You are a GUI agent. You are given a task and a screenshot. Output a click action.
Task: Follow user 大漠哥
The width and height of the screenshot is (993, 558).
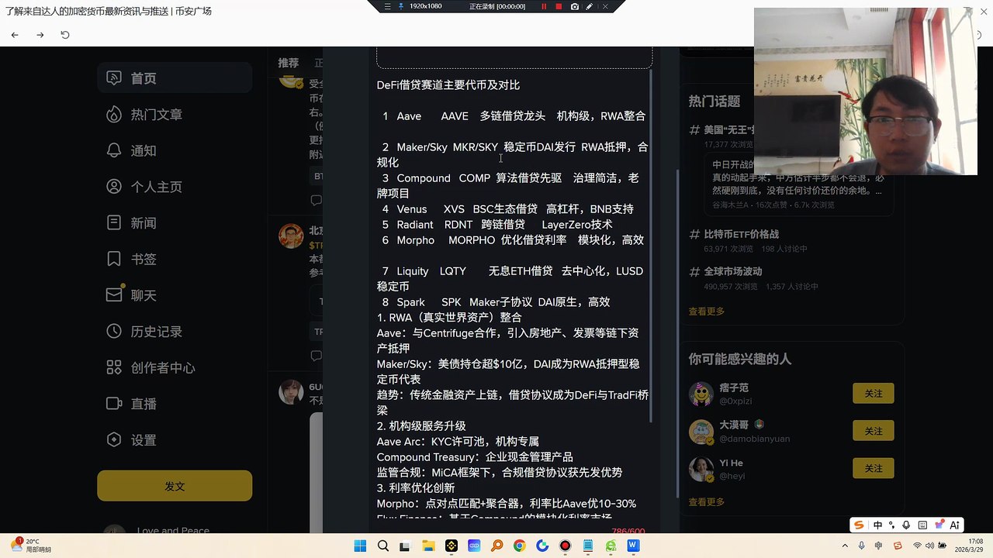pyautogui.click(x=874, y=431)
